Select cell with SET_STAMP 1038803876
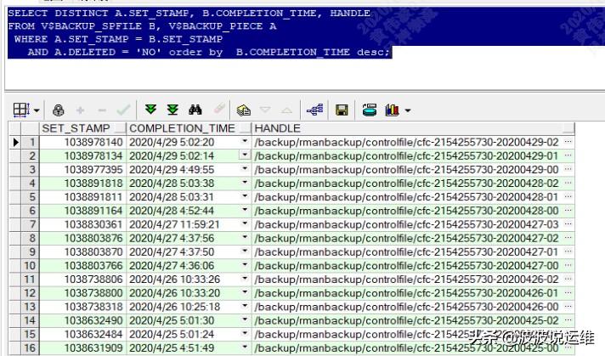 [83, 238]
